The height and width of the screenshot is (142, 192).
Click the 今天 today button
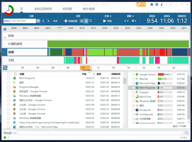(x=55, y=21)
